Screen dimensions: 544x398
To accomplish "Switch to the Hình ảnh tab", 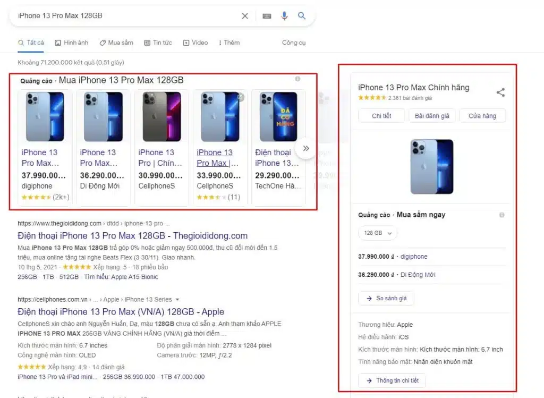I will (x=72, y=43).
